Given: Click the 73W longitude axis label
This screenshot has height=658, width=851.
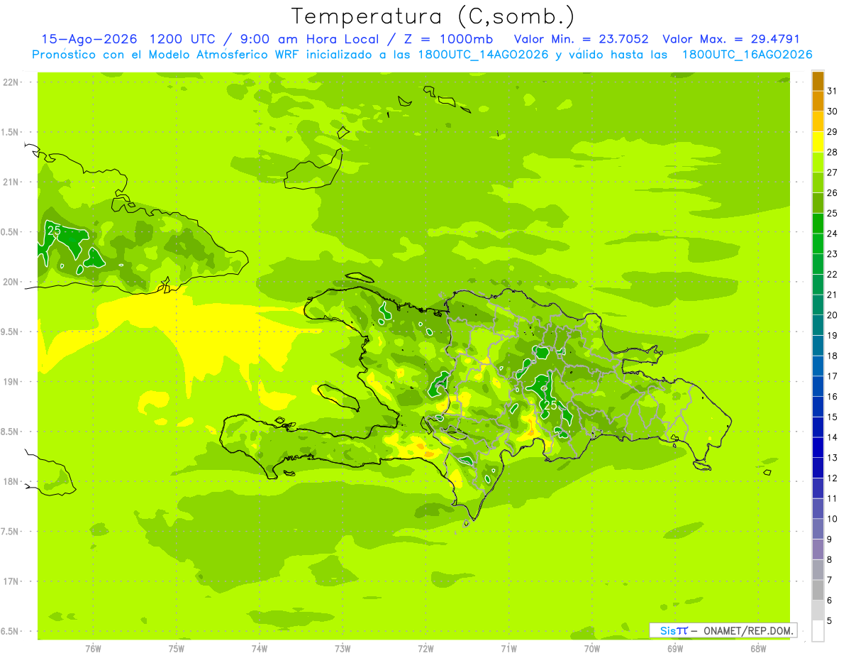Looking at the screenshot, I should pos(343,648).
